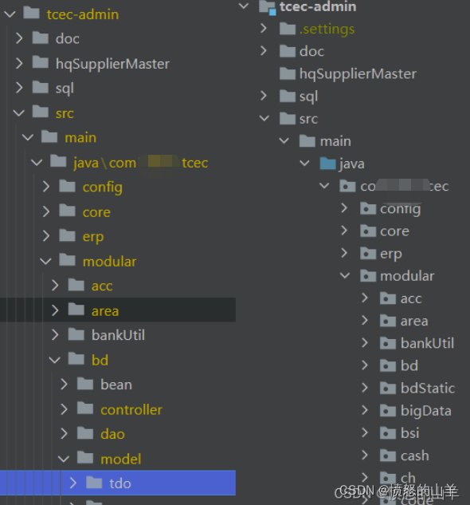
Task: Expand the sql folder in left tree
Action: (19, 88)
